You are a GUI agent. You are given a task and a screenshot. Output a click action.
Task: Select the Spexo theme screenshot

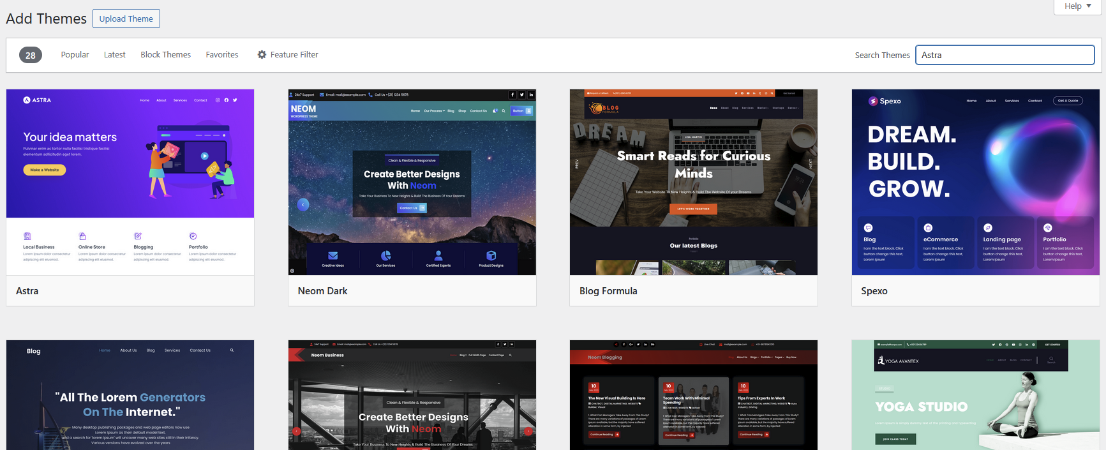click(975, 182)
